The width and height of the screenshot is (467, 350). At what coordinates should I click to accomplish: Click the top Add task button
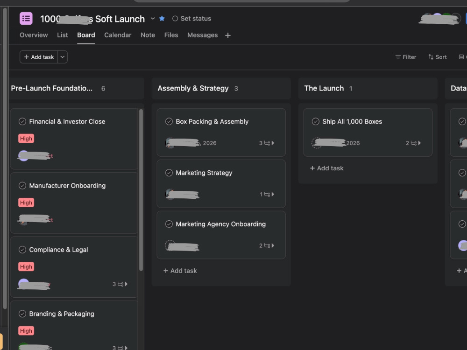[39, 57]
